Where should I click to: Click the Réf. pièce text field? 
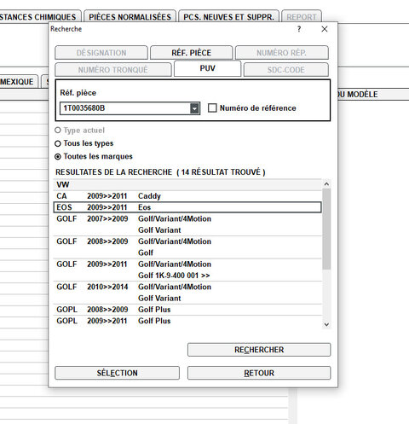click(x=125, y=108)
